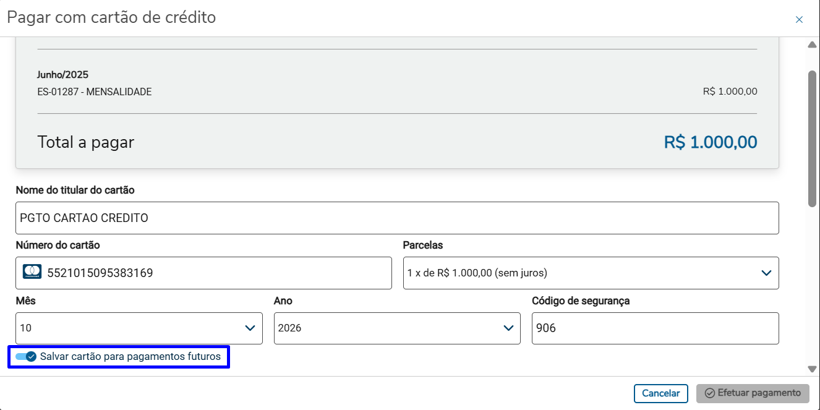The height and width of the screenshot is (410, 820).
Task: Click the ES-01287 - MENSALIDADE line item
Action: pyautogui.click(x=95, y=92)
